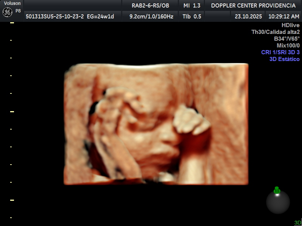Click the 9.2cm/1.0/160Hz depth readout
This screenshot has height=226, width=302.
click(x=151, y=16)
